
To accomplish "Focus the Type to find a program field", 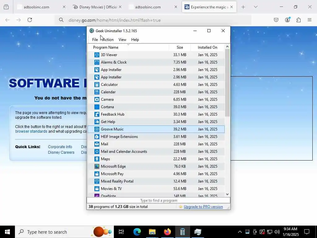I will click(x=158, y=201).
